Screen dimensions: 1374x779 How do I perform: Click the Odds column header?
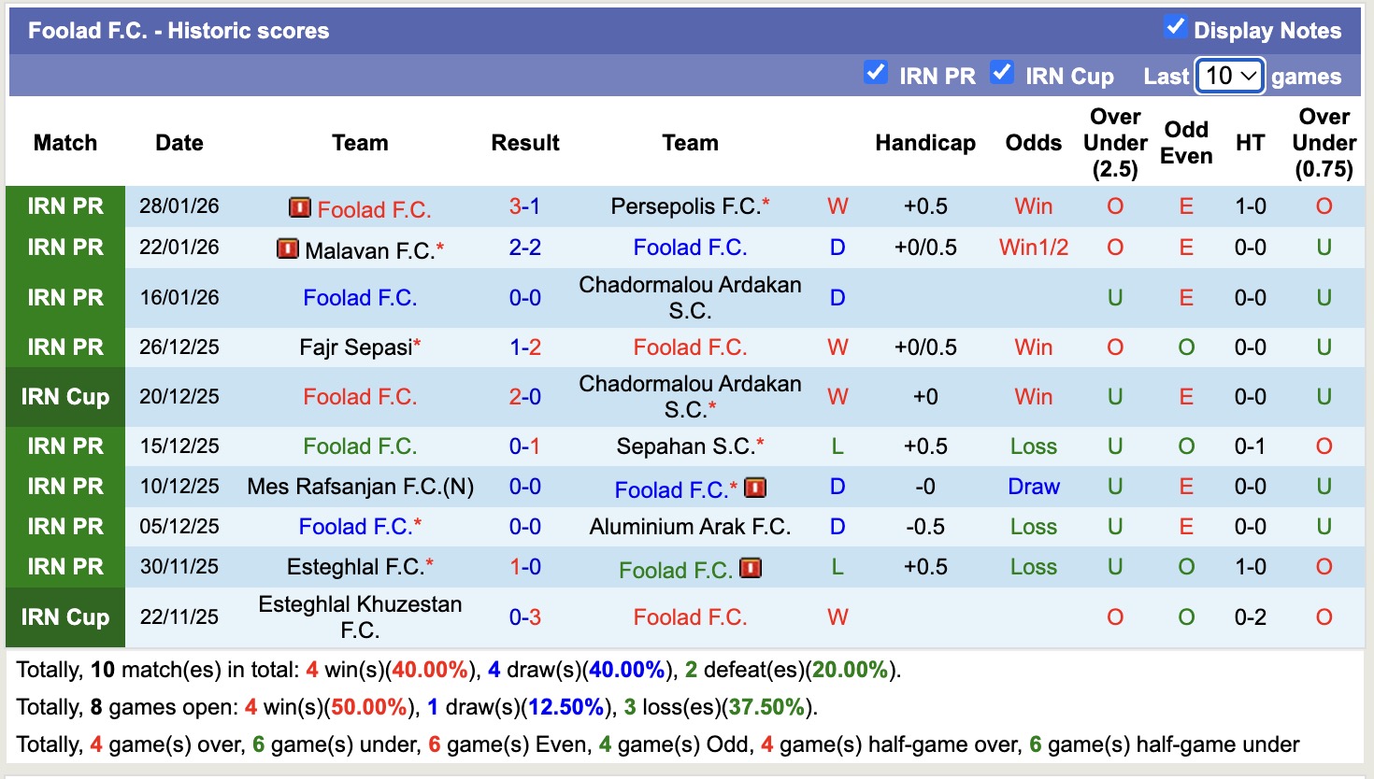tap(1033, 143)
